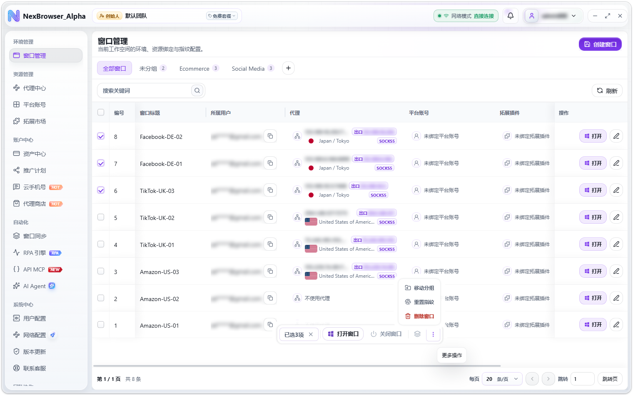Edit the Facebook-DE-01 window with pencil icon
This screenshot has width=633, height=395.
tap(616, 163)
